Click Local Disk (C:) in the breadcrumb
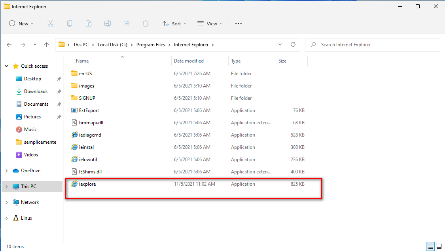The height and width of the screenshot is (251, 445). (112, 45)
